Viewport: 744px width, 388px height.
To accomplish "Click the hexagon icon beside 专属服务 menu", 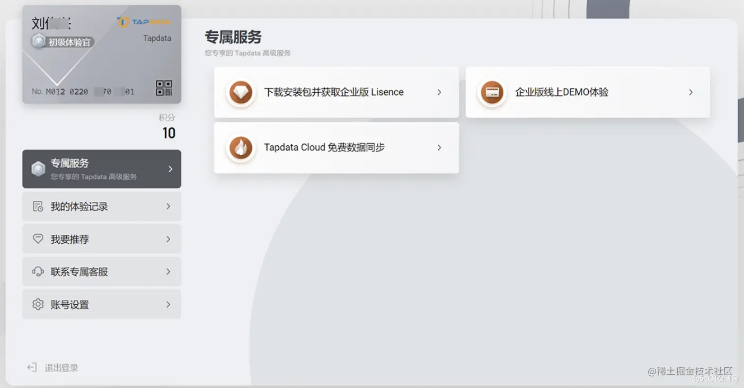I will tap(38, 169).
